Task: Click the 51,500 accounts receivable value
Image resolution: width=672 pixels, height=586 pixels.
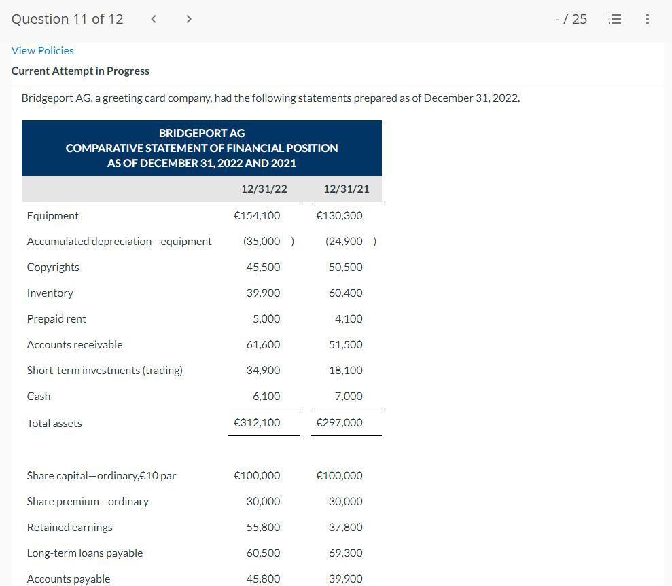Action: (x=345, y=344)
